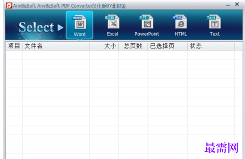Viewport: 245px width, 159px height.
Task: Select the HTML output format
Action: coord(181,25)
